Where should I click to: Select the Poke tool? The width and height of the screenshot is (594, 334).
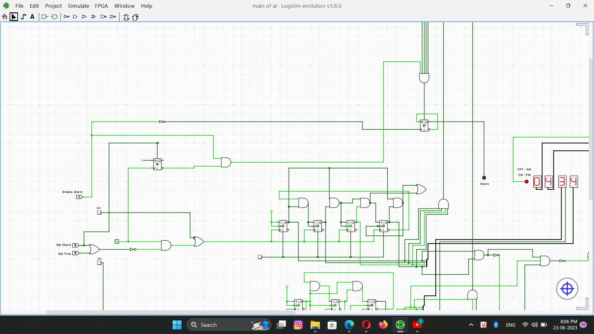pyautogui.click(x=4, y=17)
